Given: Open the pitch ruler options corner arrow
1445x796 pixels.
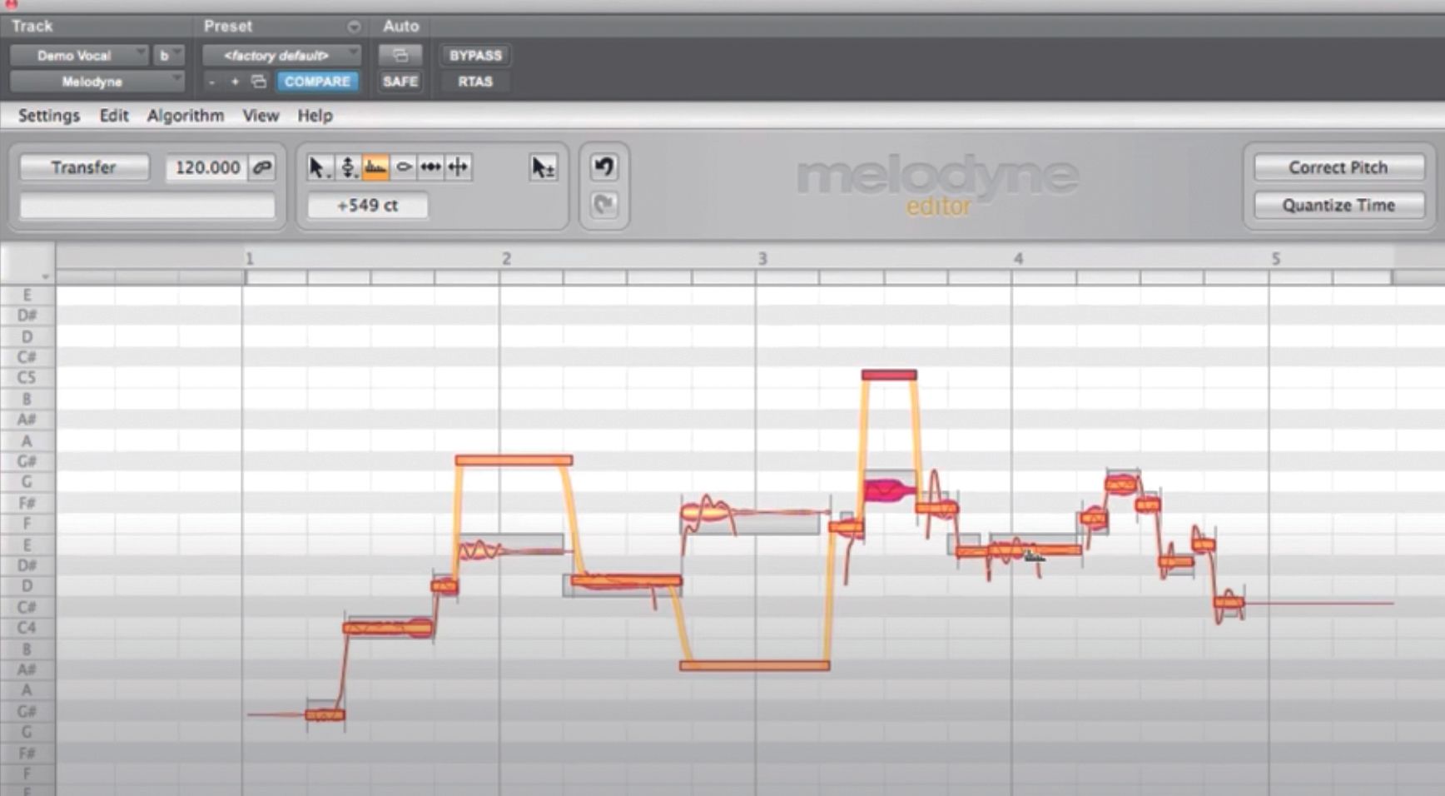Looking at the screenshot, I should click(46, 276).
